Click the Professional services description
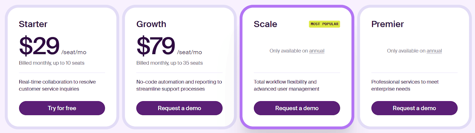This screenshot has width=475, height=133. pos(405,85)
